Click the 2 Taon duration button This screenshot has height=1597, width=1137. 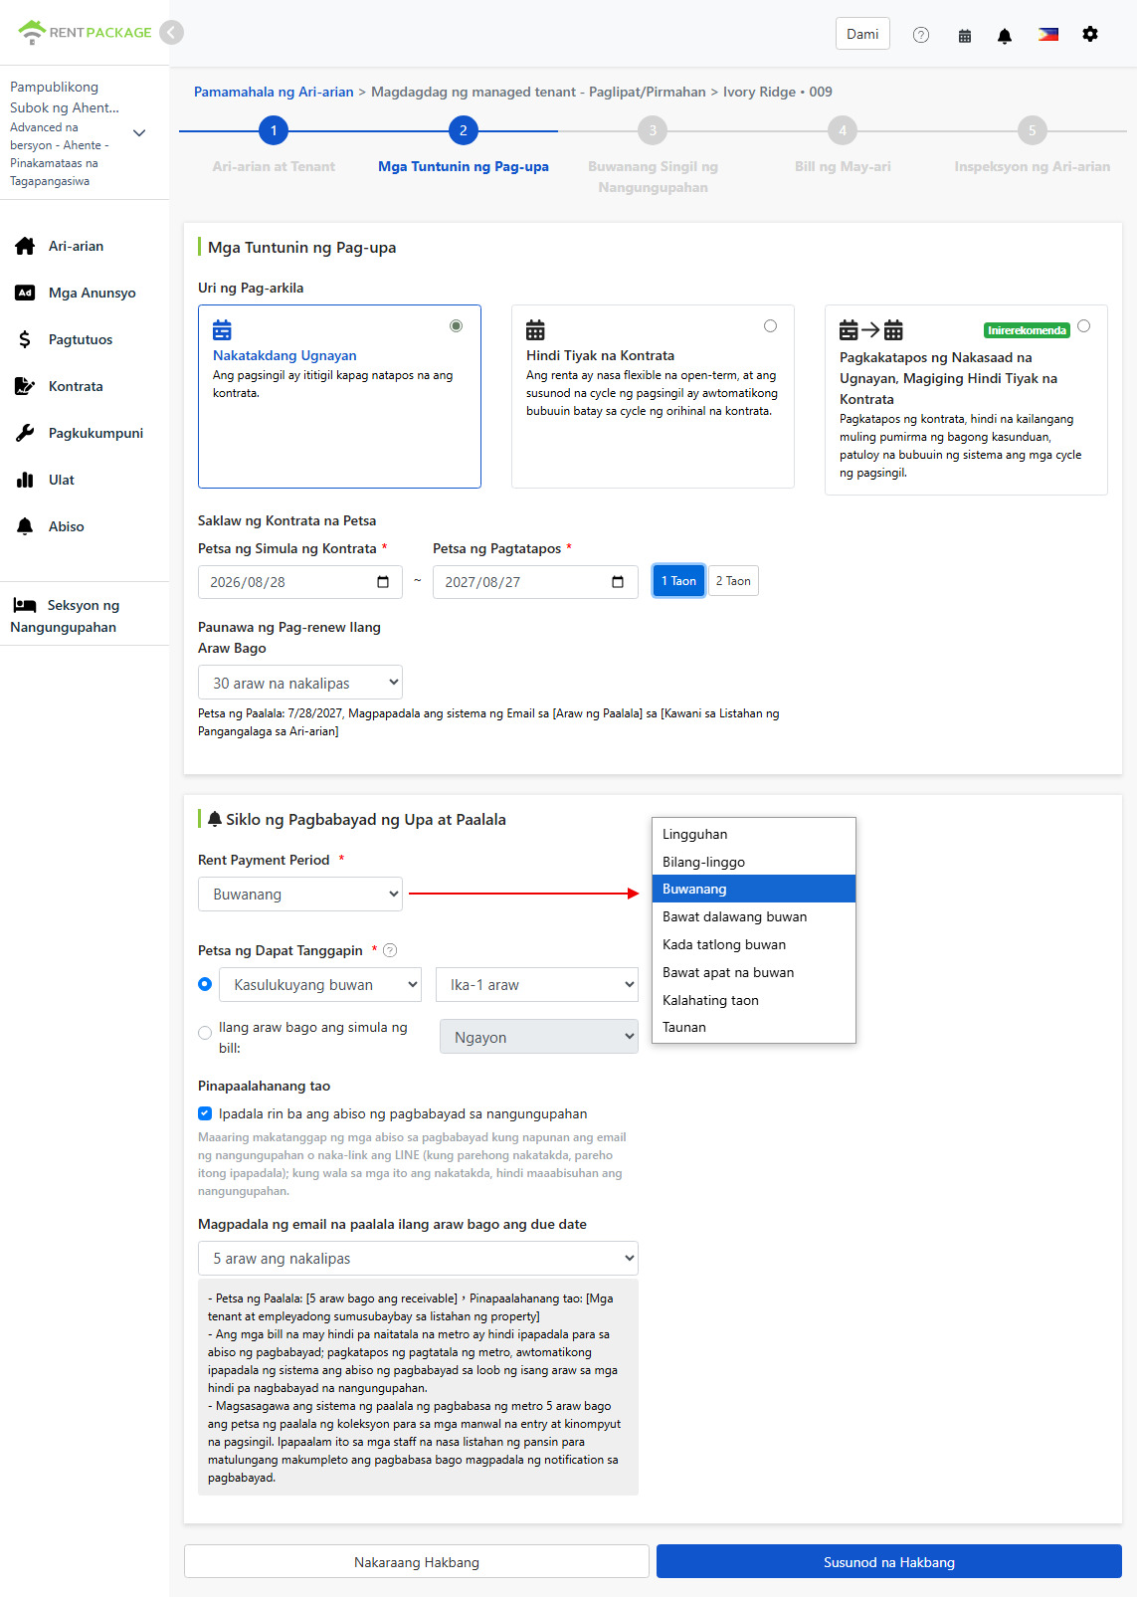point(733,581)
